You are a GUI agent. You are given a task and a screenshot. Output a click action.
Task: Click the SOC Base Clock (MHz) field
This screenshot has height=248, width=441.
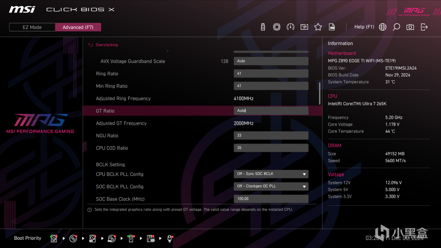point(271,199)
